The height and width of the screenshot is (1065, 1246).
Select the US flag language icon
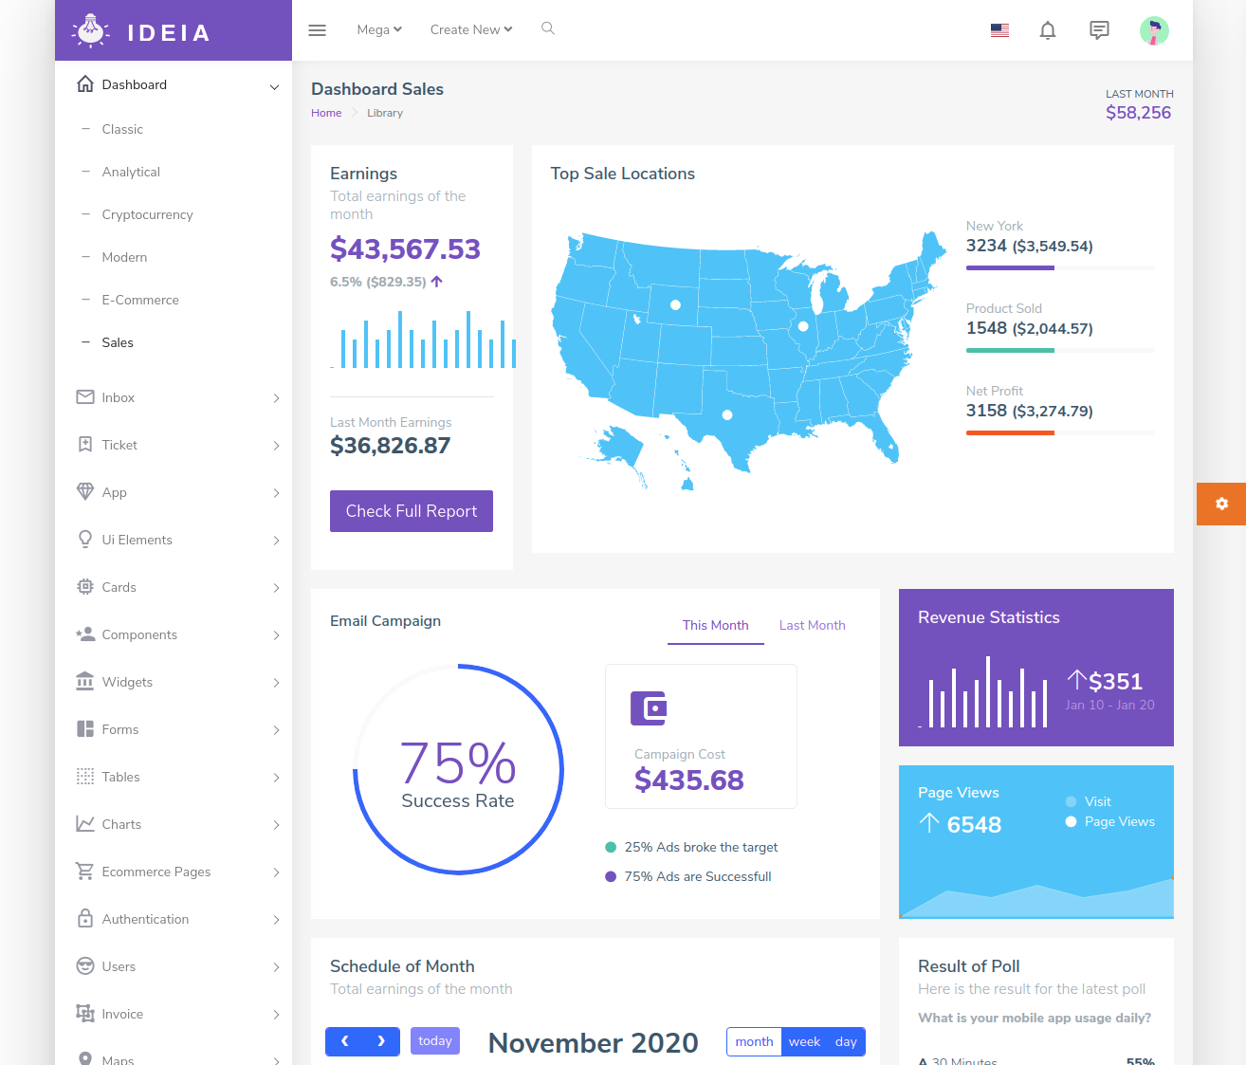point(999,30)
